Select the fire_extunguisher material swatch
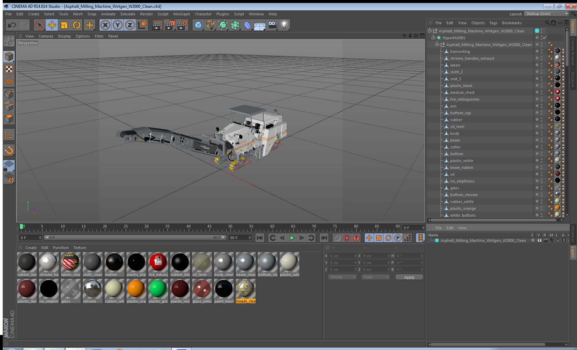 tap(158, 264)
